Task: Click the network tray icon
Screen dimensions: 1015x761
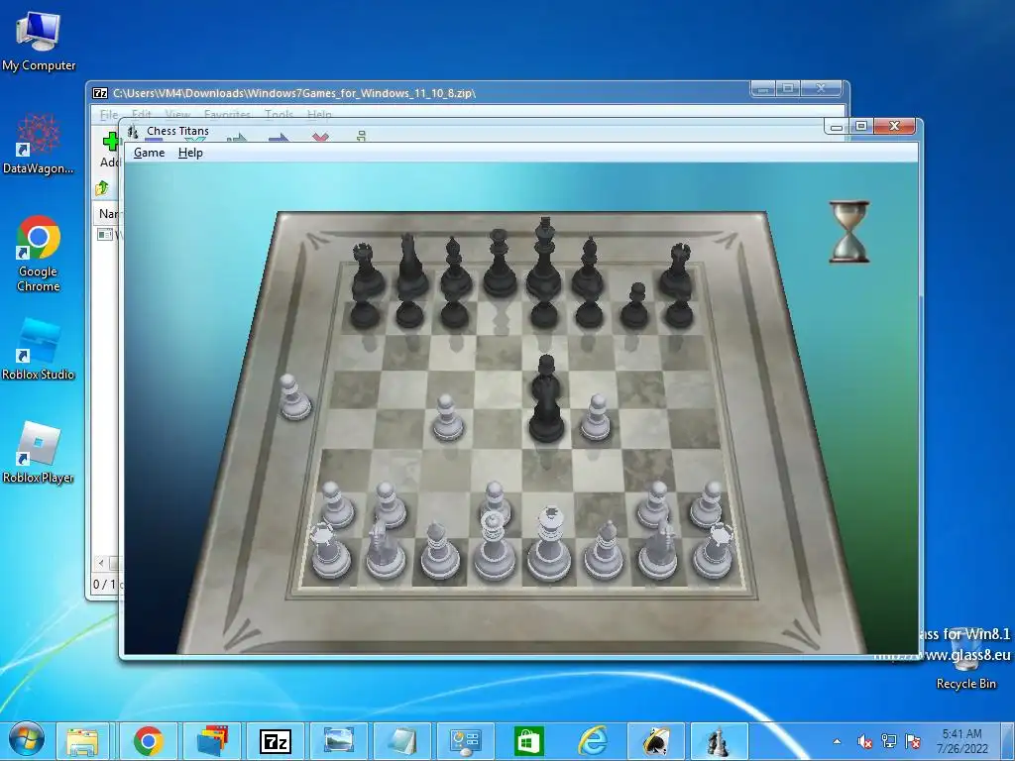Action: 889,741
